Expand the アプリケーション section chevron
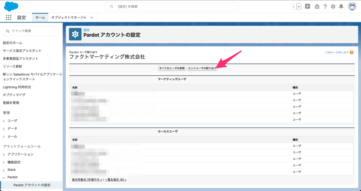Viewport: 361px width, 191px height. click(x=4, y=154)
